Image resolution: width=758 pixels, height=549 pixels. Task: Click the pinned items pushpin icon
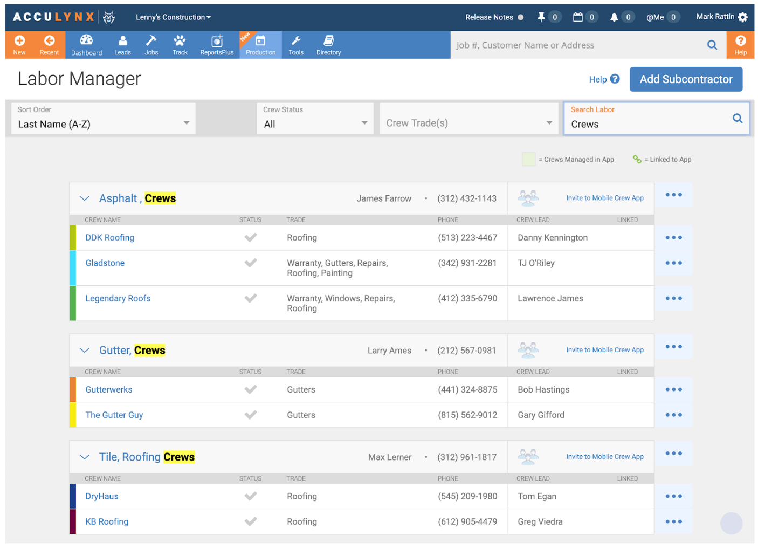point(541,17)
